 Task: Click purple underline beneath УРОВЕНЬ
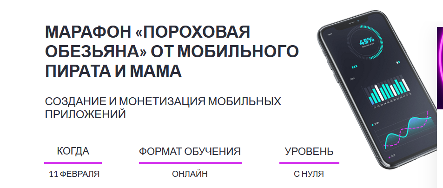309,163
